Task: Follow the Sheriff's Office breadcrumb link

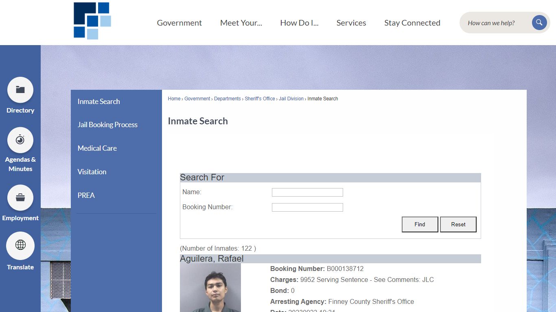Action: coord(260,98)
